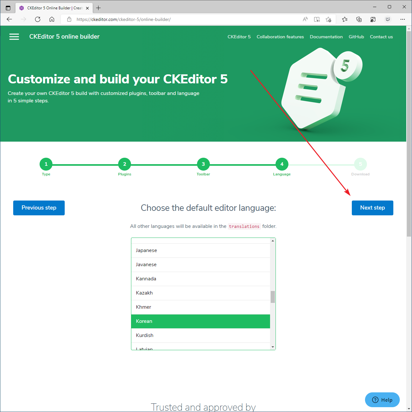
Task: Select Javanese in language list
Action: coord(201,265)
